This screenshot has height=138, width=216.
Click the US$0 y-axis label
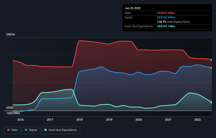click(10, 108)
